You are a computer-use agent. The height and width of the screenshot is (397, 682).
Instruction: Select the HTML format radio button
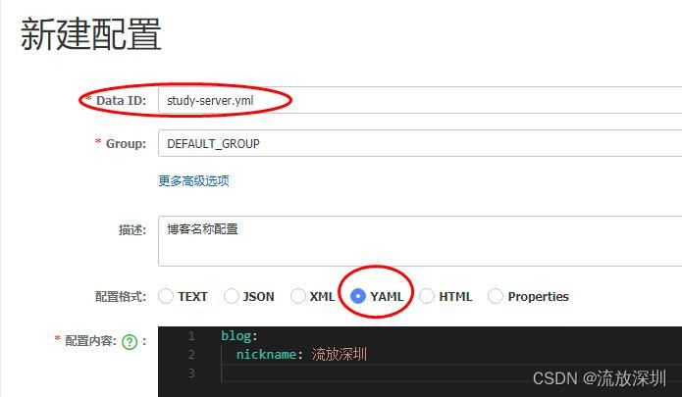point(427,296)
